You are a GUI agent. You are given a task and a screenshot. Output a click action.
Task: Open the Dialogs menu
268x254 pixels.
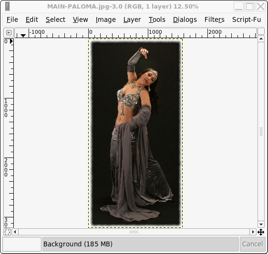point(185,20)
